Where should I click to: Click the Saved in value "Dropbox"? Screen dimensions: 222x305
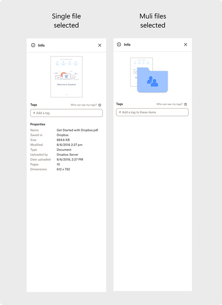[x=62, y=135]
